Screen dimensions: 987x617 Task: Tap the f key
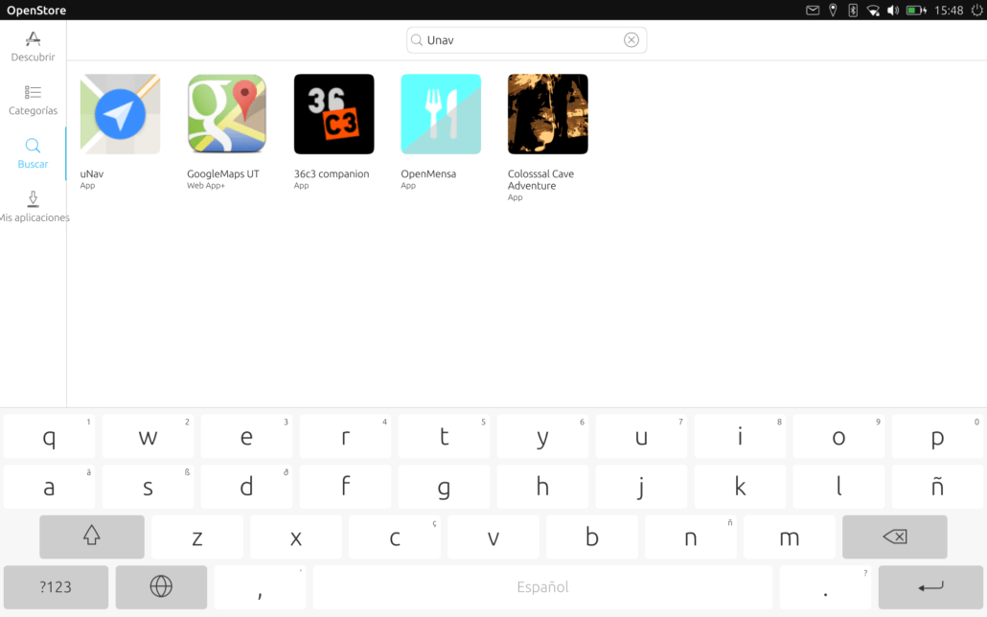(346, 486)
